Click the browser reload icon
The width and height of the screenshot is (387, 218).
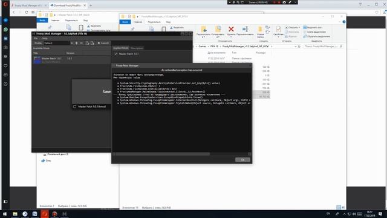[27, 12]
